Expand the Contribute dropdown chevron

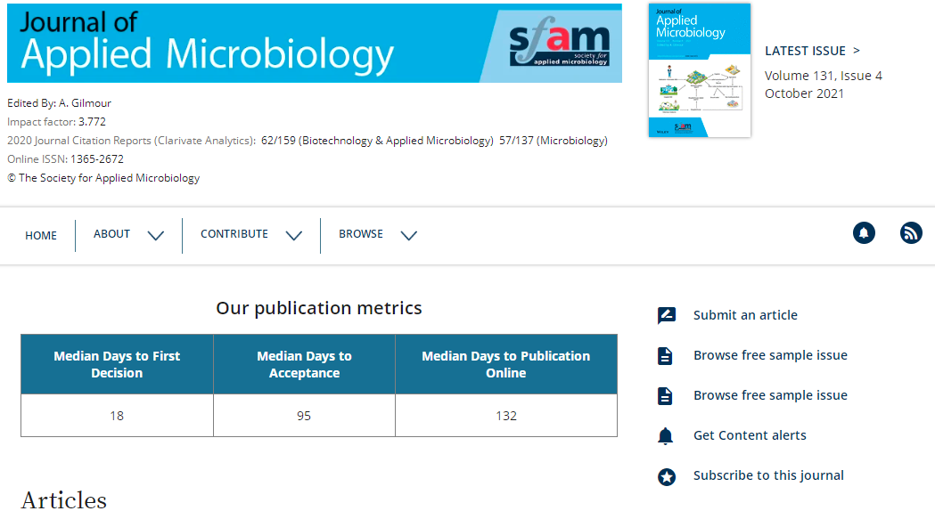point(293,236)
